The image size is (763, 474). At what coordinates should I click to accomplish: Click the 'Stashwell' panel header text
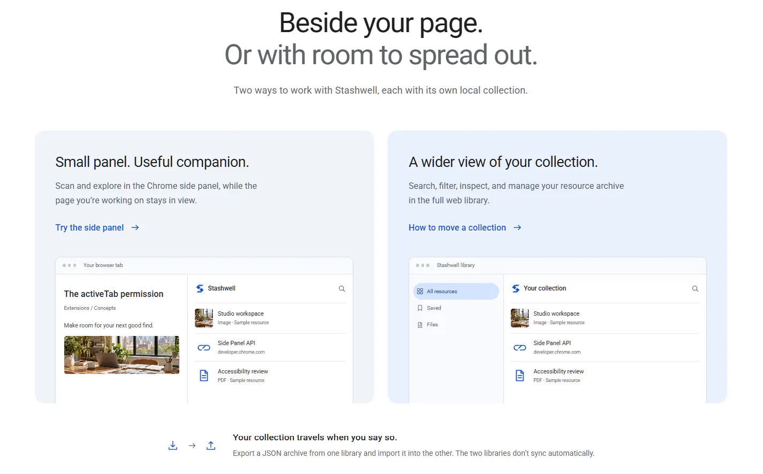(x=222, y=288)
